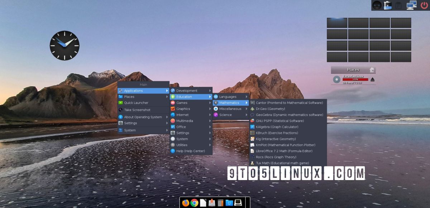Open Utilities in the Applications submenu

pos(191,145)
